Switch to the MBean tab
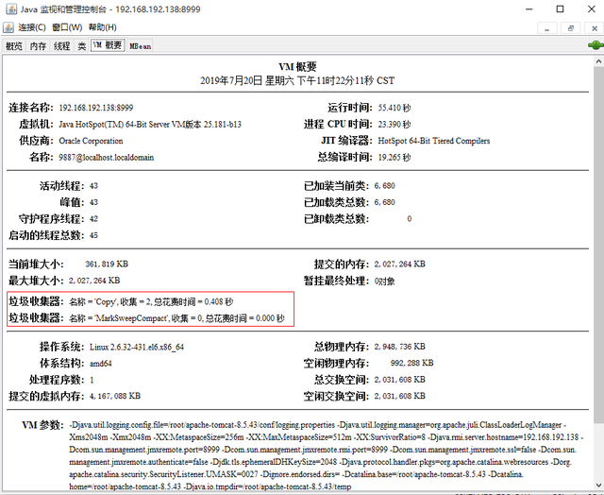Image resolution: width=604 pixels, height=495 pixels. 141,46
